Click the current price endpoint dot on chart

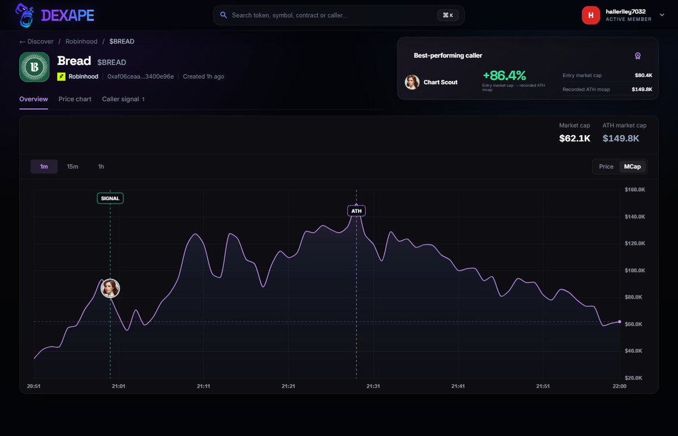620,322
